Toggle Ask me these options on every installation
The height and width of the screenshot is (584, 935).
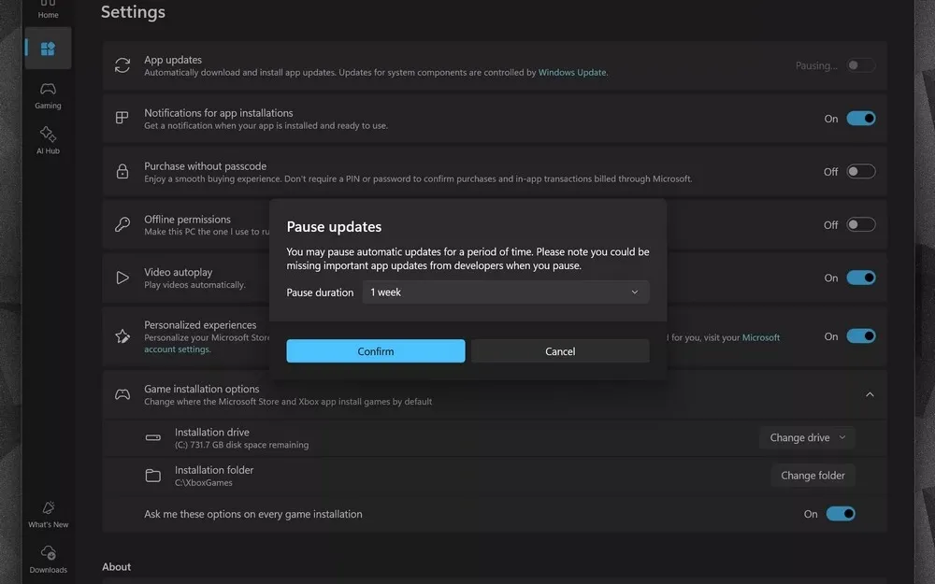[x=840, y=514]
